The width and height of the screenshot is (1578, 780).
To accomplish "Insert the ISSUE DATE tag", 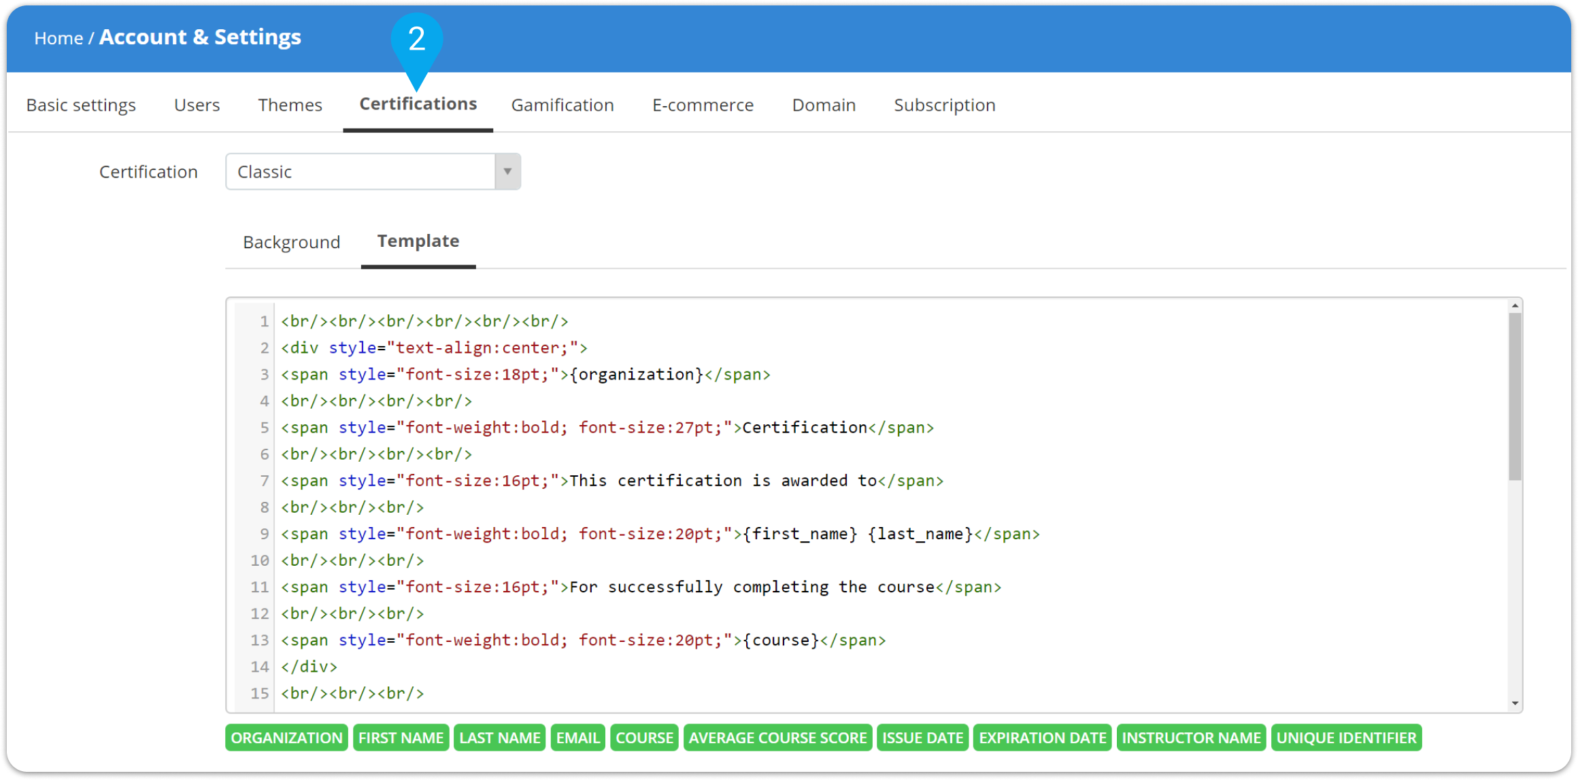I will [x=922, y=738].
